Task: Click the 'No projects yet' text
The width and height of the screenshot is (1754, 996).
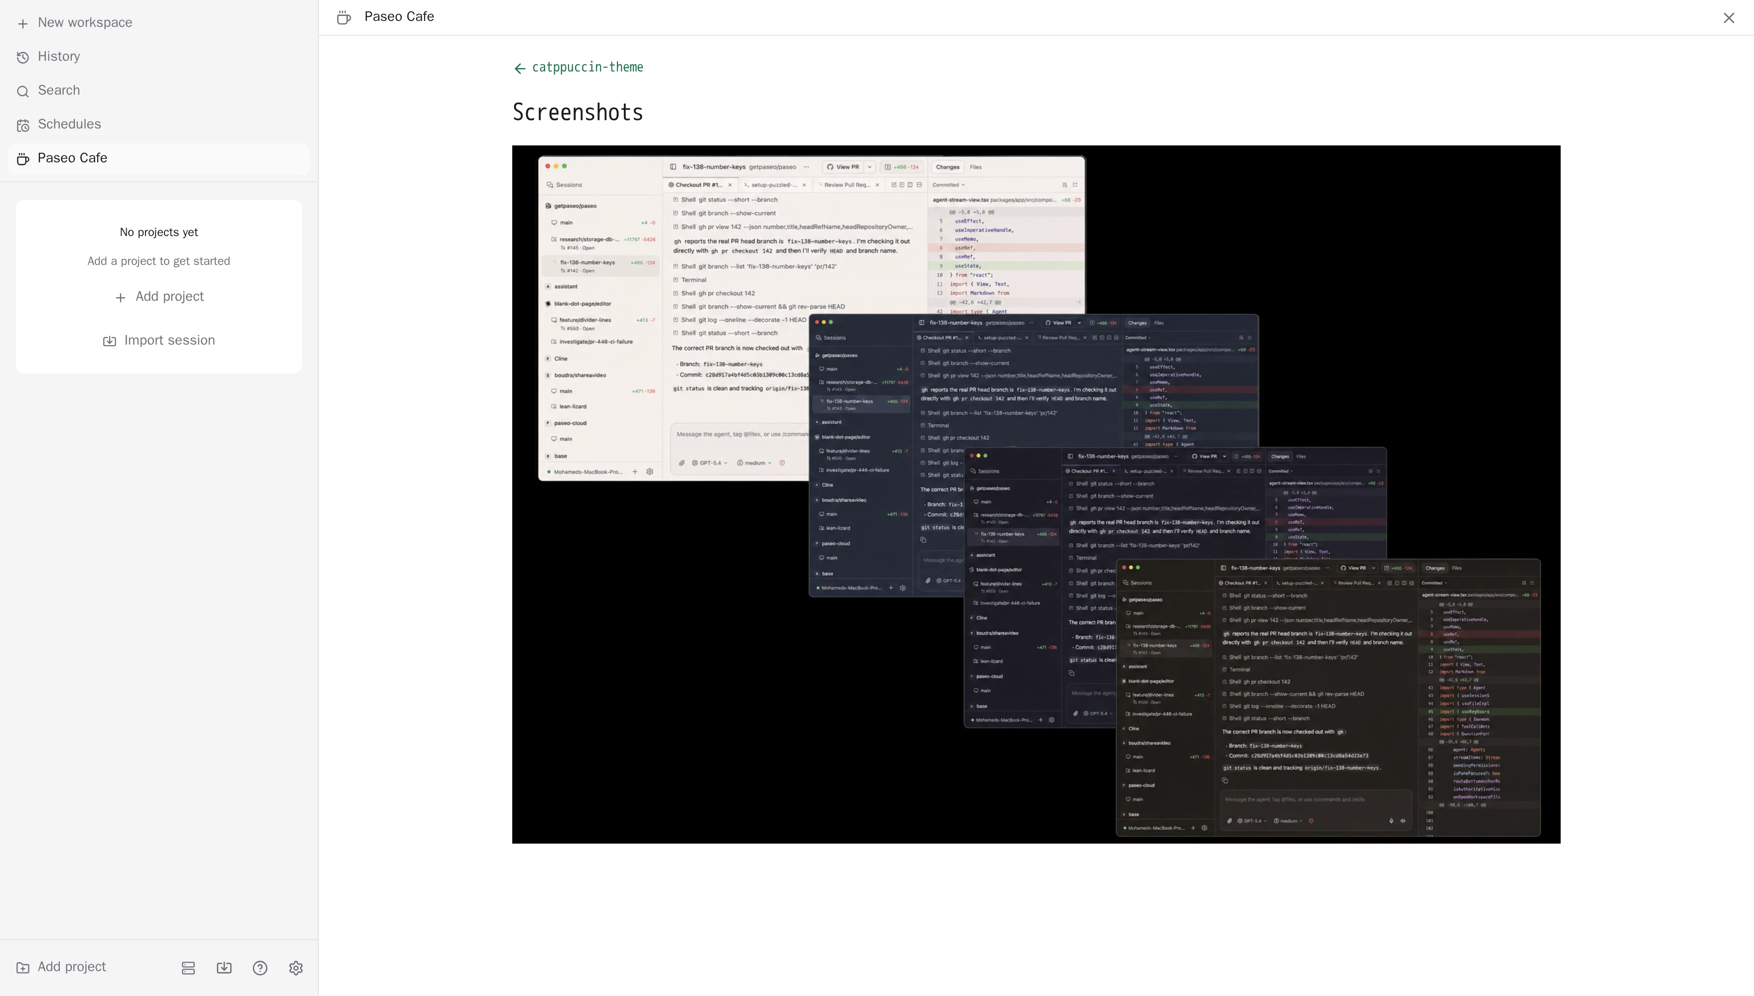Action: 159,233
